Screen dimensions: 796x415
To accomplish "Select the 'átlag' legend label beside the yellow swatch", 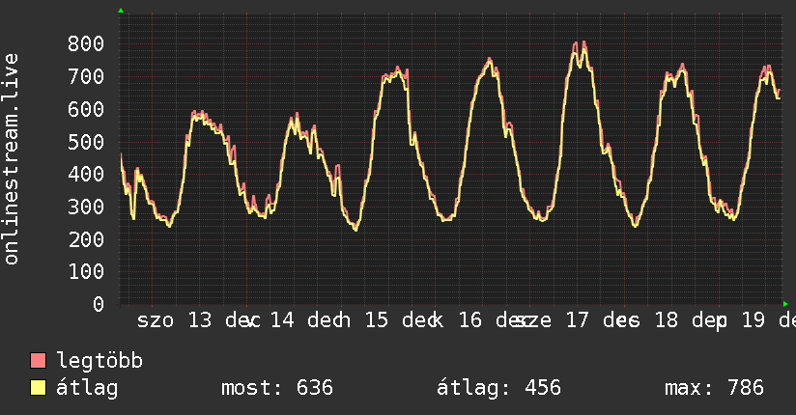I will [x=87, y=388].
